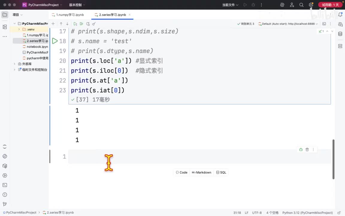Expand the 外部库 node
The height and width of the screenshot is (216, 345).
click(14, 64)
